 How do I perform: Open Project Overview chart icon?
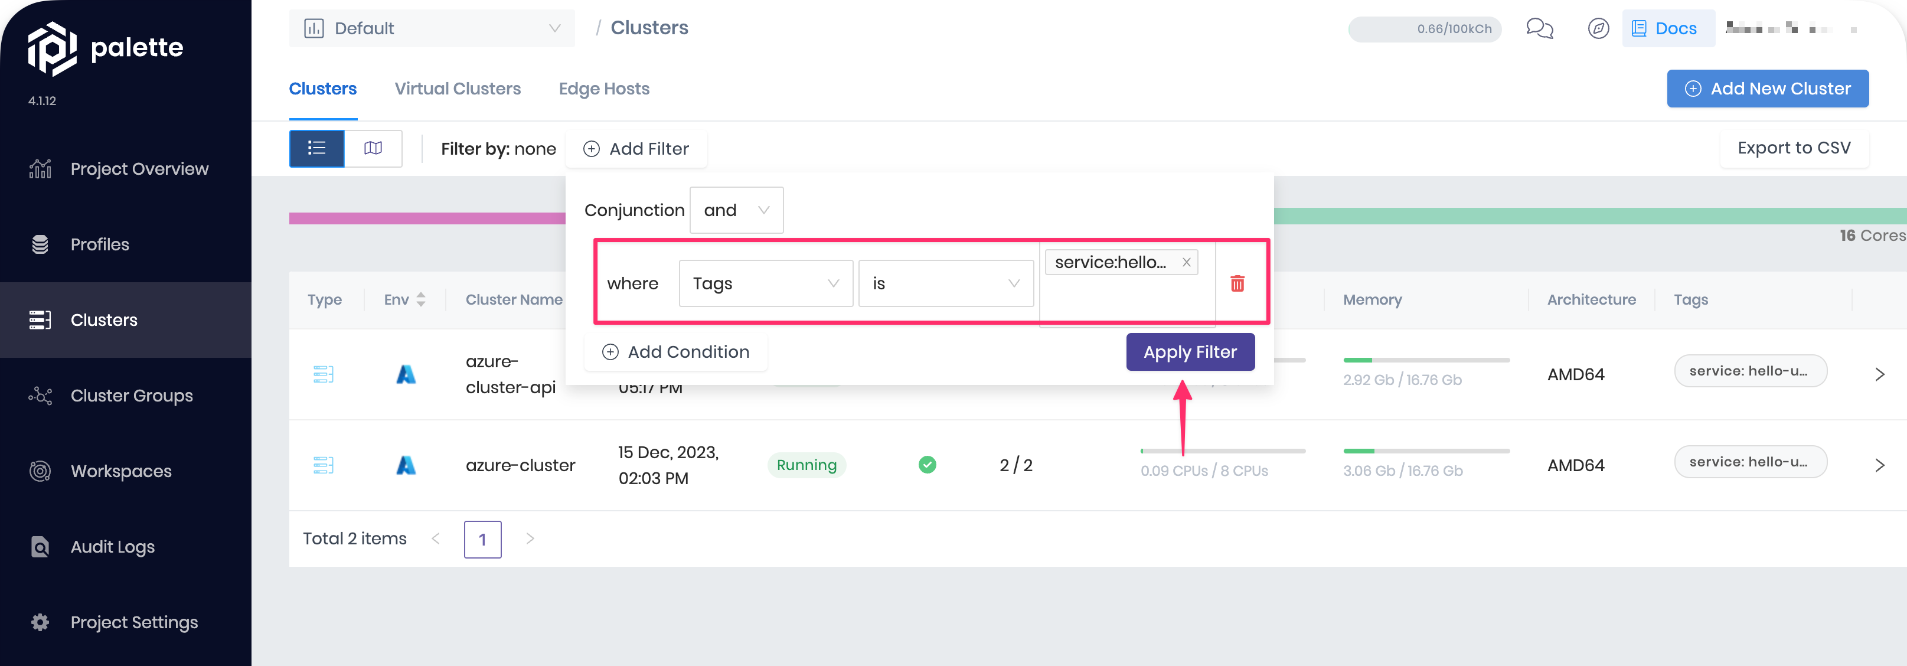point(40,169)
